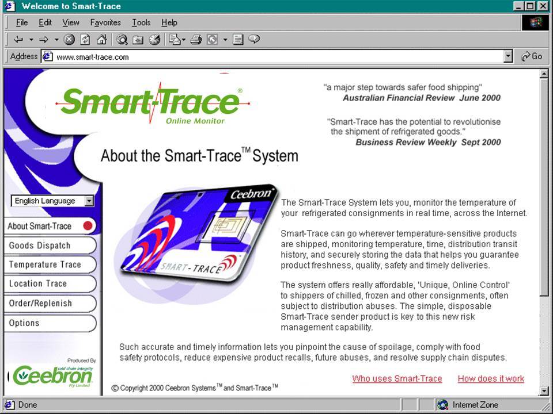Open dropdown arrow beside the arrow-in-square icon
The width and height of the screenshot is (553, 414).
coord(225,40)
